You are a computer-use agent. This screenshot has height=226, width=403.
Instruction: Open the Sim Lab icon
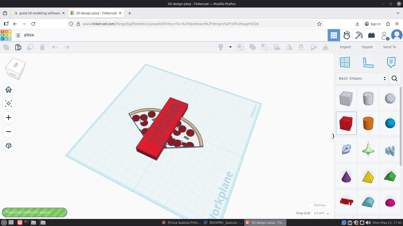click(x=346, y=35)
